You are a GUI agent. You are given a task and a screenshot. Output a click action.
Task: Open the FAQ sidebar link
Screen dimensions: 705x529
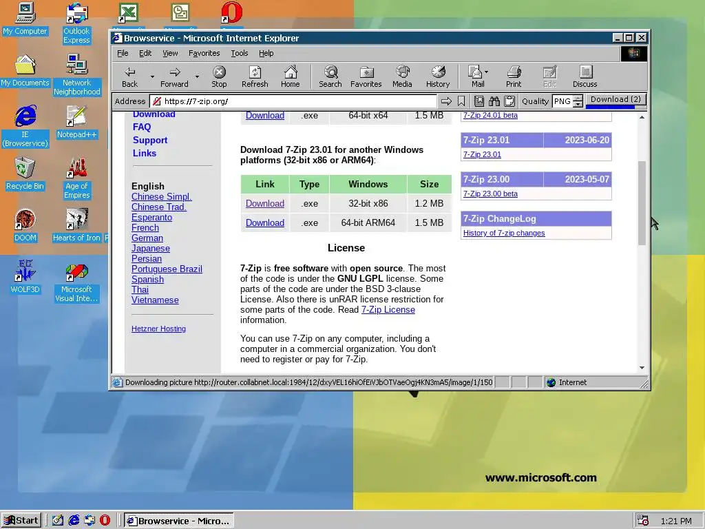click(142, 127)
